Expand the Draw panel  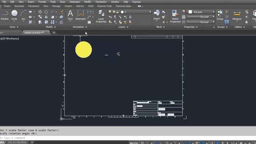[14, 27]
